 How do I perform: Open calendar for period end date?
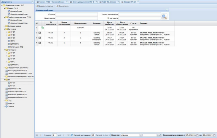[214, 135]
